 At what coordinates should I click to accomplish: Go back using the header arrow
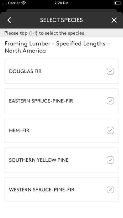[9, 20]
